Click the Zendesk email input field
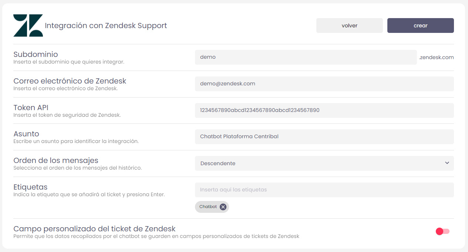 324,84
